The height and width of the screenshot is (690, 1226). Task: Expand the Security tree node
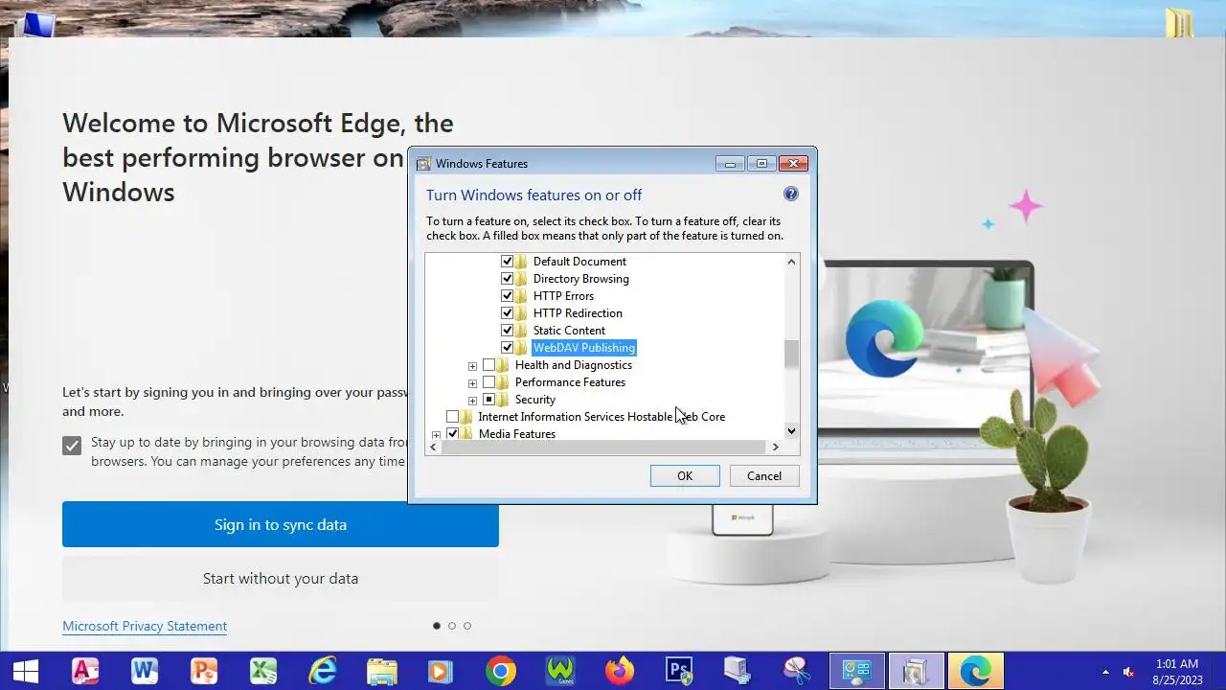[x=472, y=401]
